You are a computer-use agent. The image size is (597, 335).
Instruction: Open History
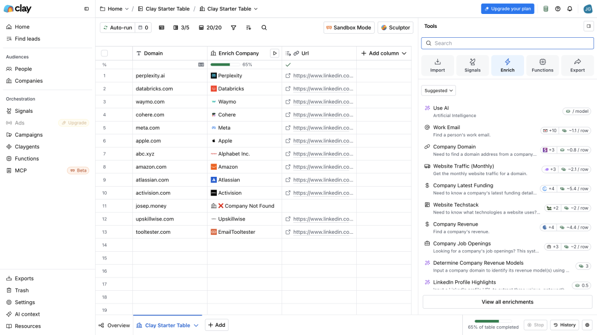tap(564, 325)
